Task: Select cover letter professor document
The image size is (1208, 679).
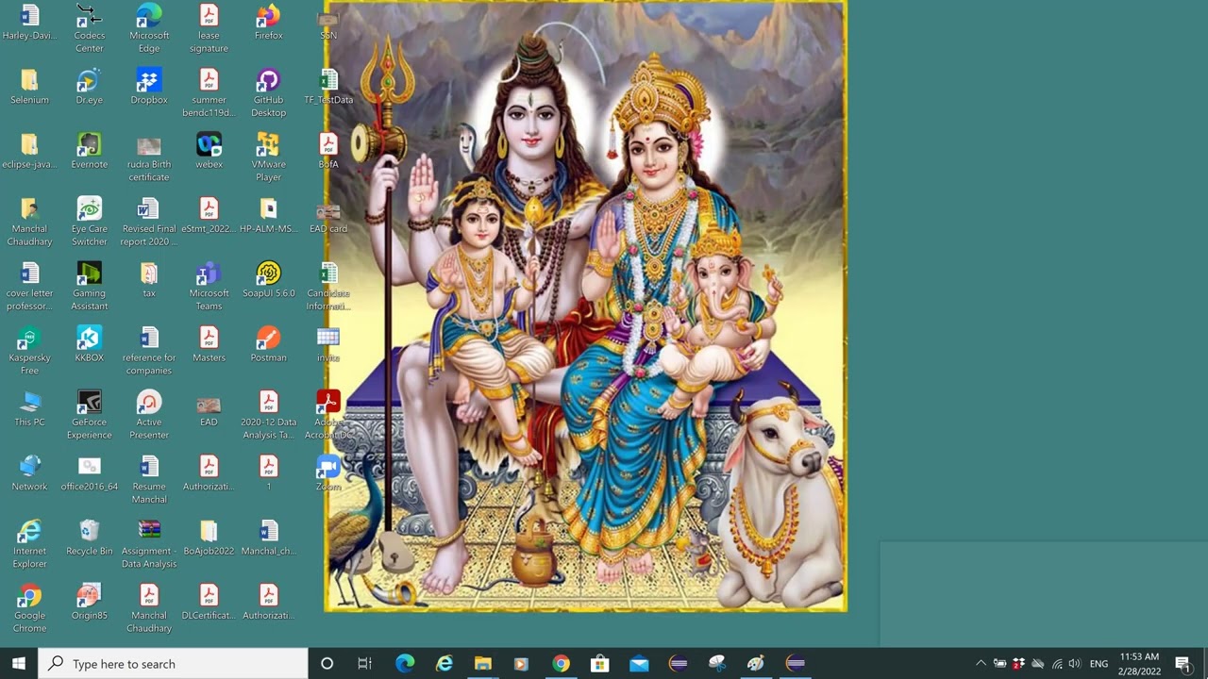Action: 29,286
